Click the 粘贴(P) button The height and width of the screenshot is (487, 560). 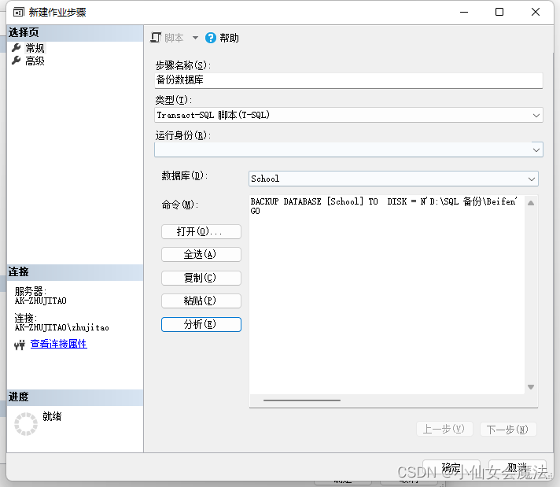[x=201, y=301]
